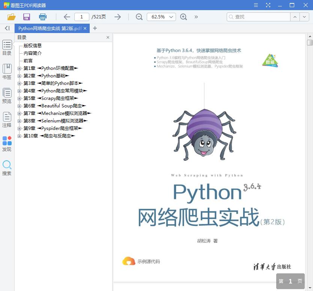Image resolution: width=313 pixels, height=291 pixels.
Task: Go to the next page with the arrow
Action: tap(117, 17)
